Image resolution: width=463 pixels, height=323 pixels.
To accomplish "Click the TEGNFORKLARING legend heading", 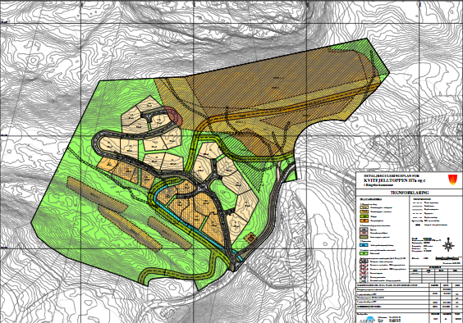I will tap(410, 193).
